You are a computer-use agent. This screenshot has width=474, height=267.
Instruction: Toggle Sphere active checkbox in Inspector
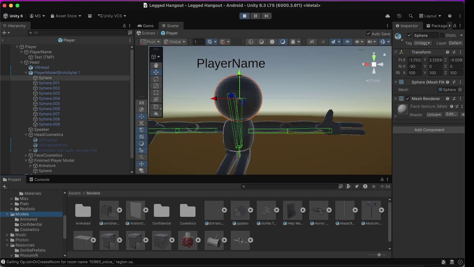coord(409,36)
